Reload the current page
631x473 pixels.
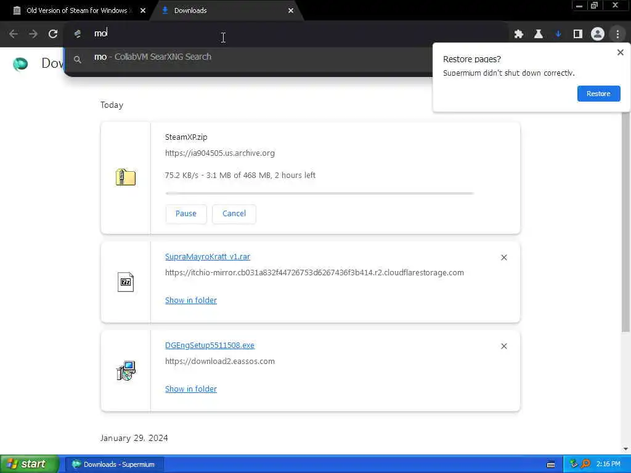click(53, 34)
